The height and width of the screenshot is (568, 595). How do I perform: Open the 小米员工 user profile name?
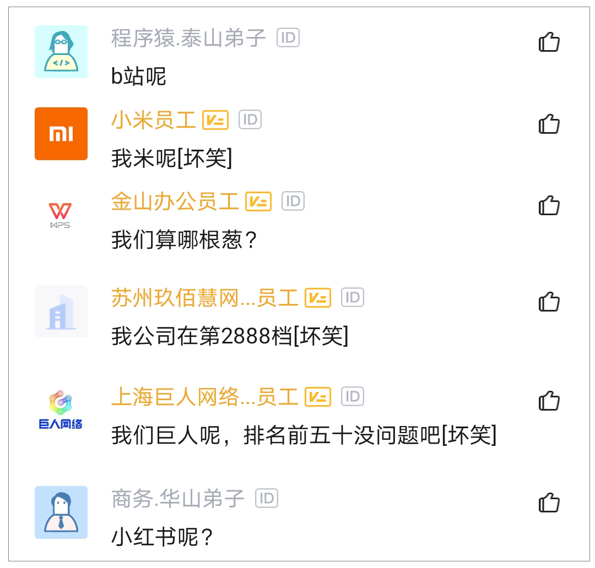pyautogui.click(x=154, y=120)
